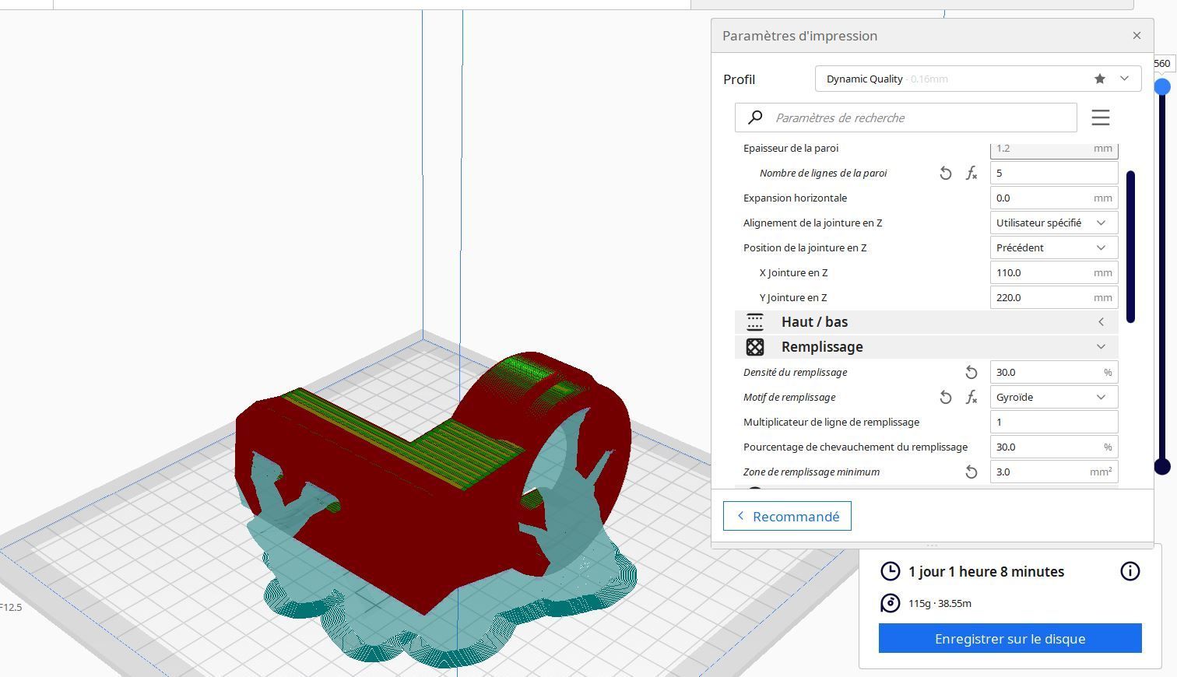Collapse the Remplissage section
Image resolution: width=1177 pixels, height=677 pixels.
pos(926,347)
